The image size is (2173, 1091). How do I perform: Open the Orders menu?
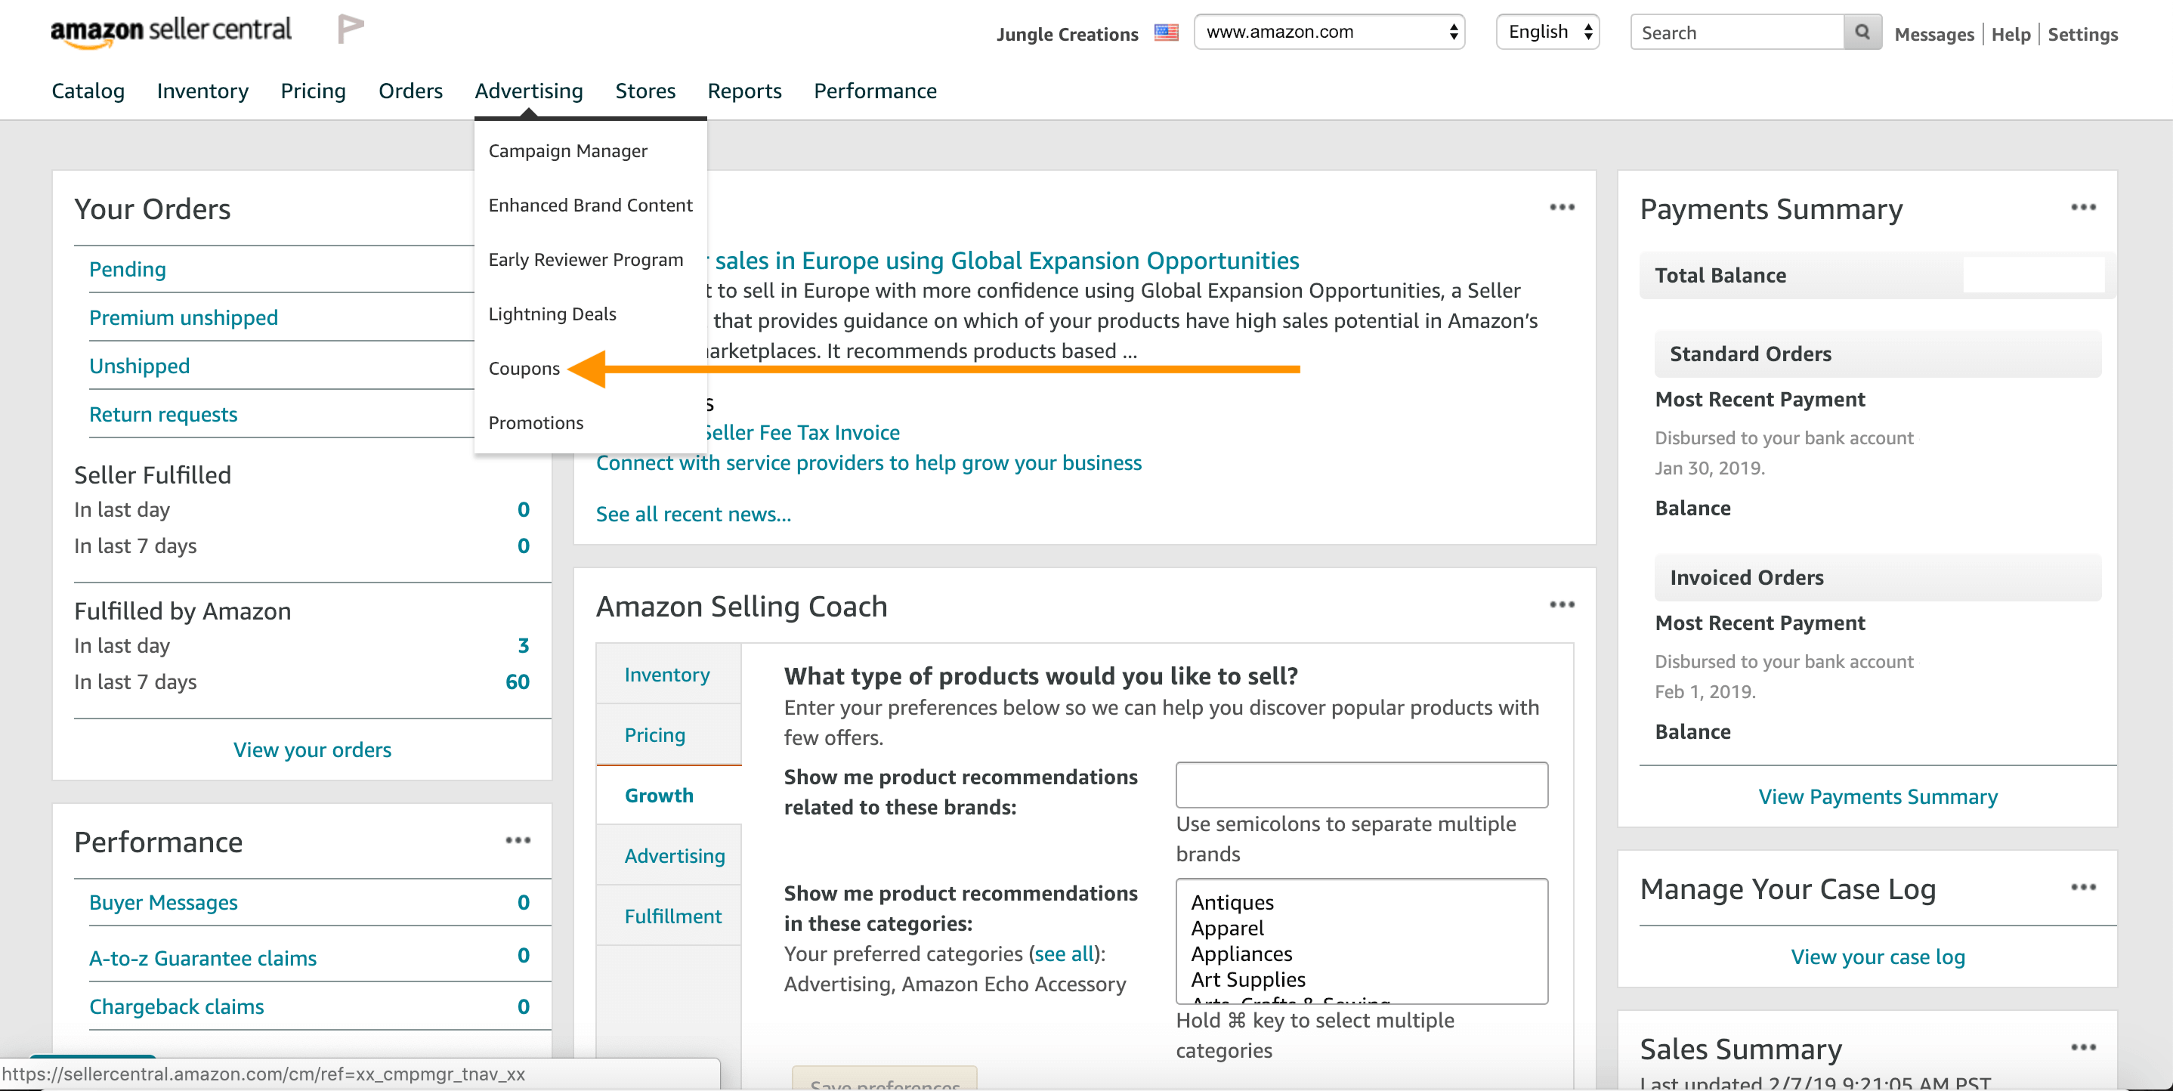[410, 91]
